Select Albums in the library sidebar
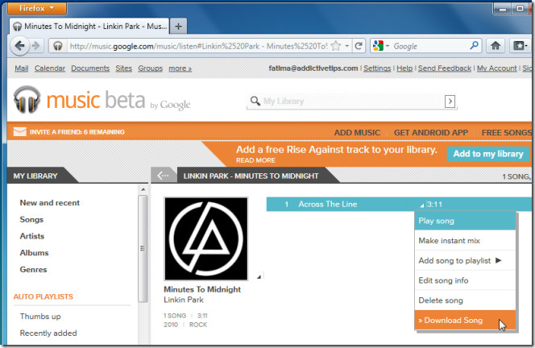Viewport: 535px width, 348px height. [x=34, y=253]
